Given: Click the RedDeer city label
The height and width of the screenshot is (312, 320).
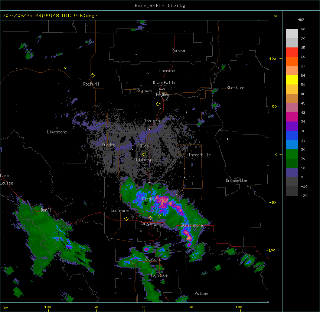Looking at the screenshot, I should (163, 94).
